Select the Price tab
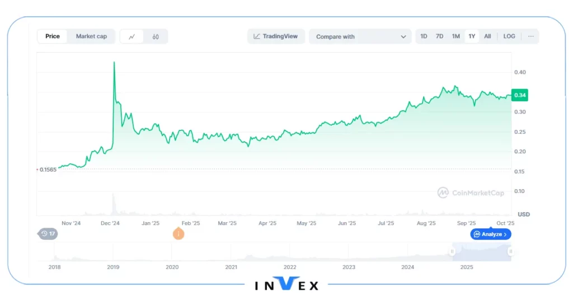The height and width of the screenshot is (301, 573). [53, 36]
